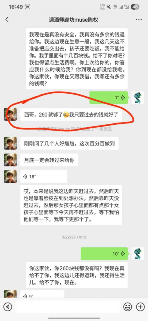Open my avatar beside 10-second voice
This screenshot has width=148, height=321.
coord(138,254)
